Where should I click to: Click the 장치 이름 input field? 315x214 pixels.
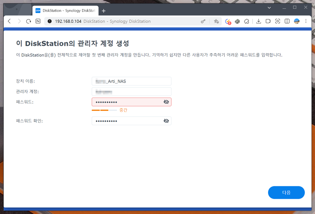pos(132,81)
